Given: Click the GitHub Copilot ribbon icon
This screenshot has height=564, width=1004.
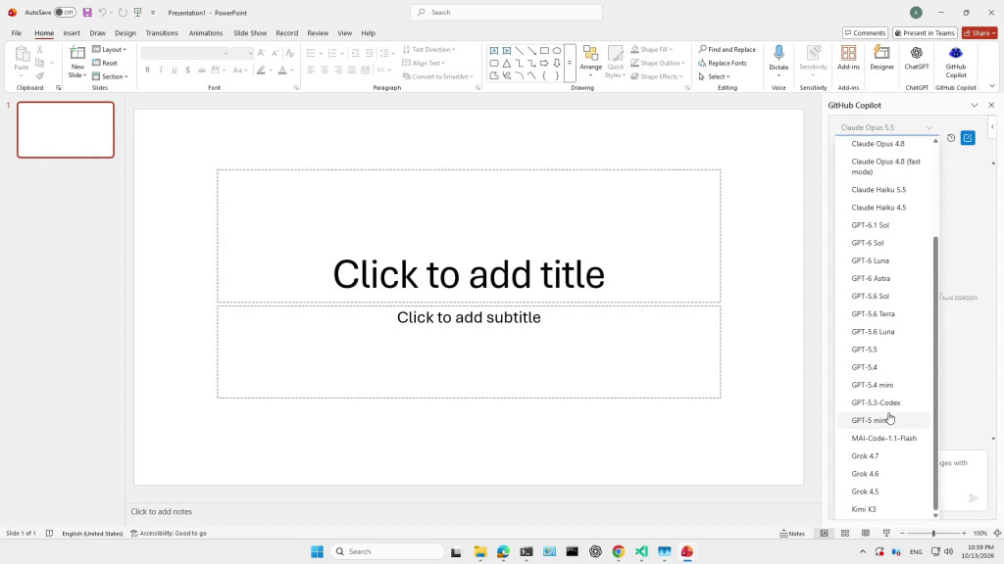Looking at the screenshot, I should 955,62.
